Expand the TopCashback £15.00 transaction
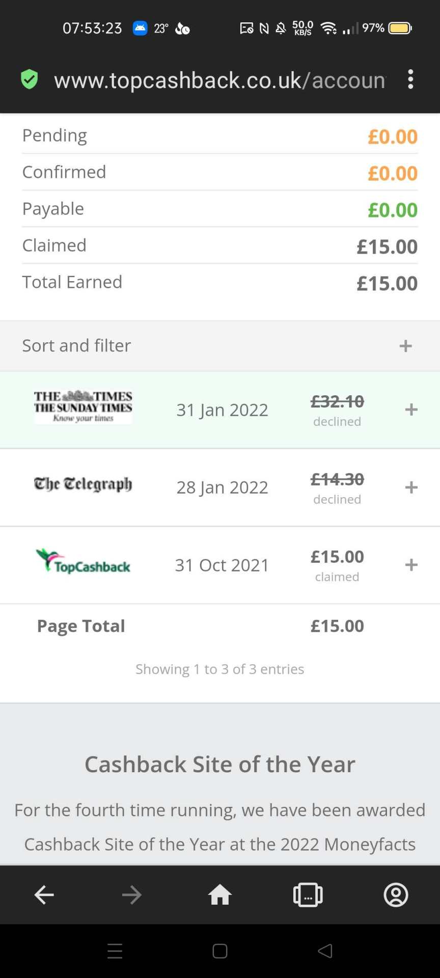This screenshot has width=440, height=978. point(411,565)
